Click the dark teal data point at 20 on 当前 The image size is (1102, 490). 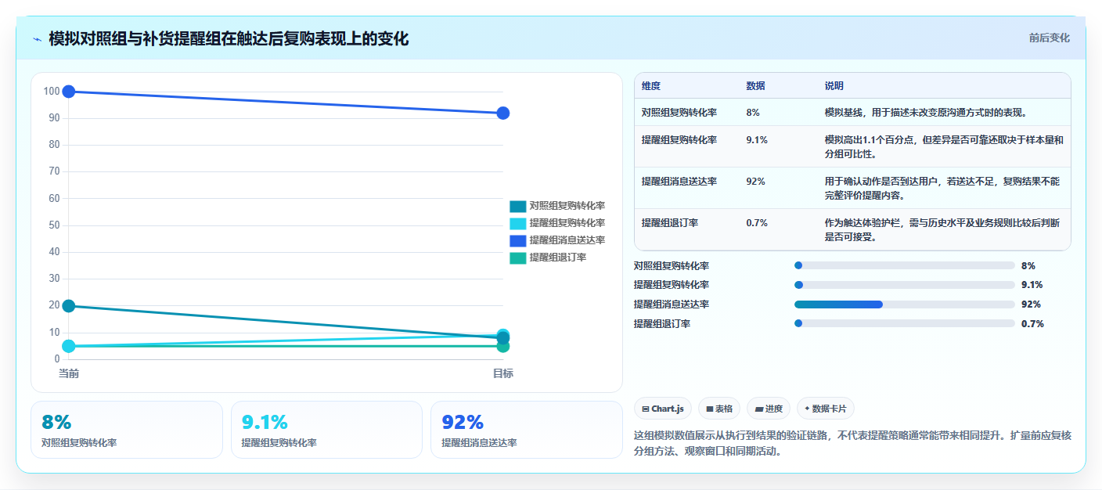pyautogui.click(x=69, y=306)
